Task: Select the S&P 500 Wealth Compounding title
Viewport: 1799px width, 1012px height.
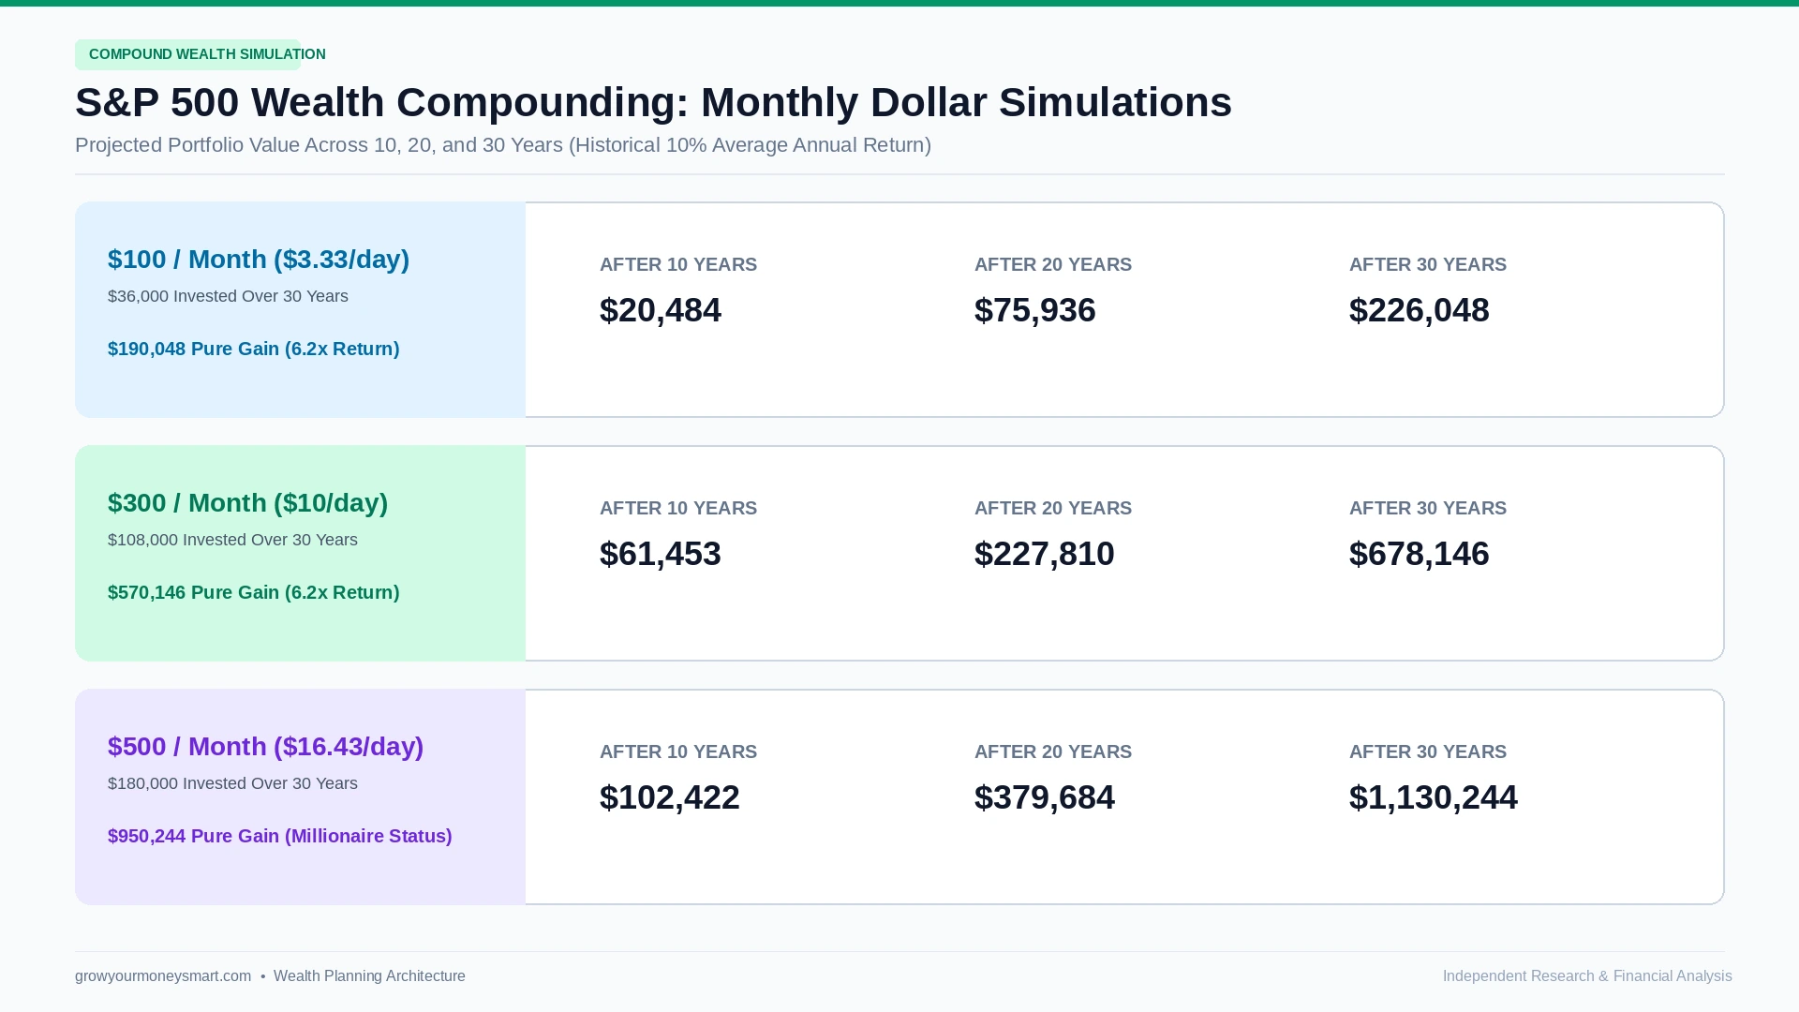Action: [x=653, y=102]
